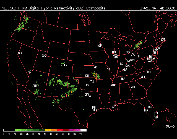Select the OKC station label
The height and width of the screenshot is (139, 177).
(x=87, y=85)
